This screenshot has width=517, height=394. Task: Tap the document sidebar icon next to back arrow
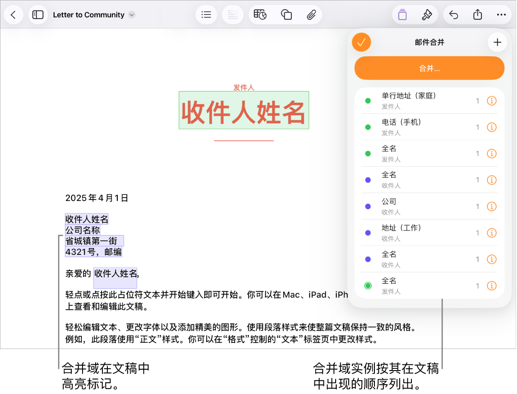[38, 14]
